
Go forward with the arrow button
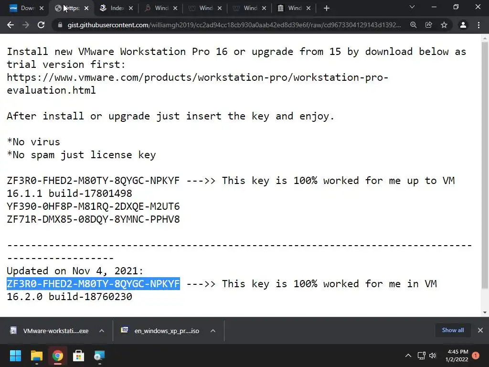pos(26,25)
